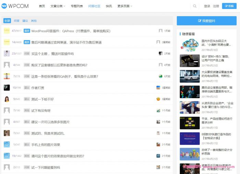Expand the 更多页面 dropdown menu
Screen dimensions: 240x174
tap(124, 6)
